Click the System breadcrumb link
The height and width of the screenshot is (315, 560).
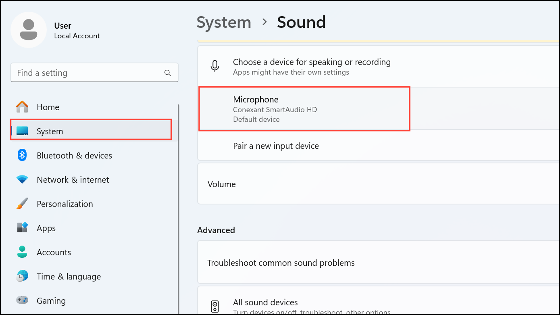point(224,22)
